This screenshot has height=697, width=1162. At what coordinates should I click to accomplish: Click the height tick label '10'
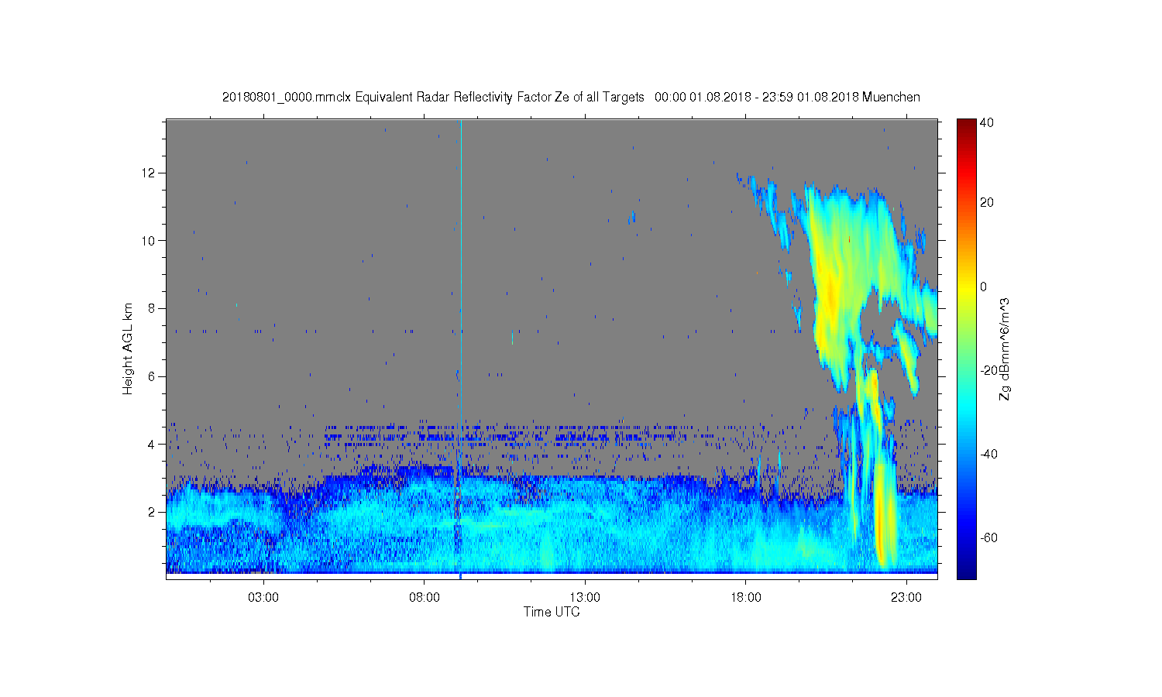coord(149,241)
